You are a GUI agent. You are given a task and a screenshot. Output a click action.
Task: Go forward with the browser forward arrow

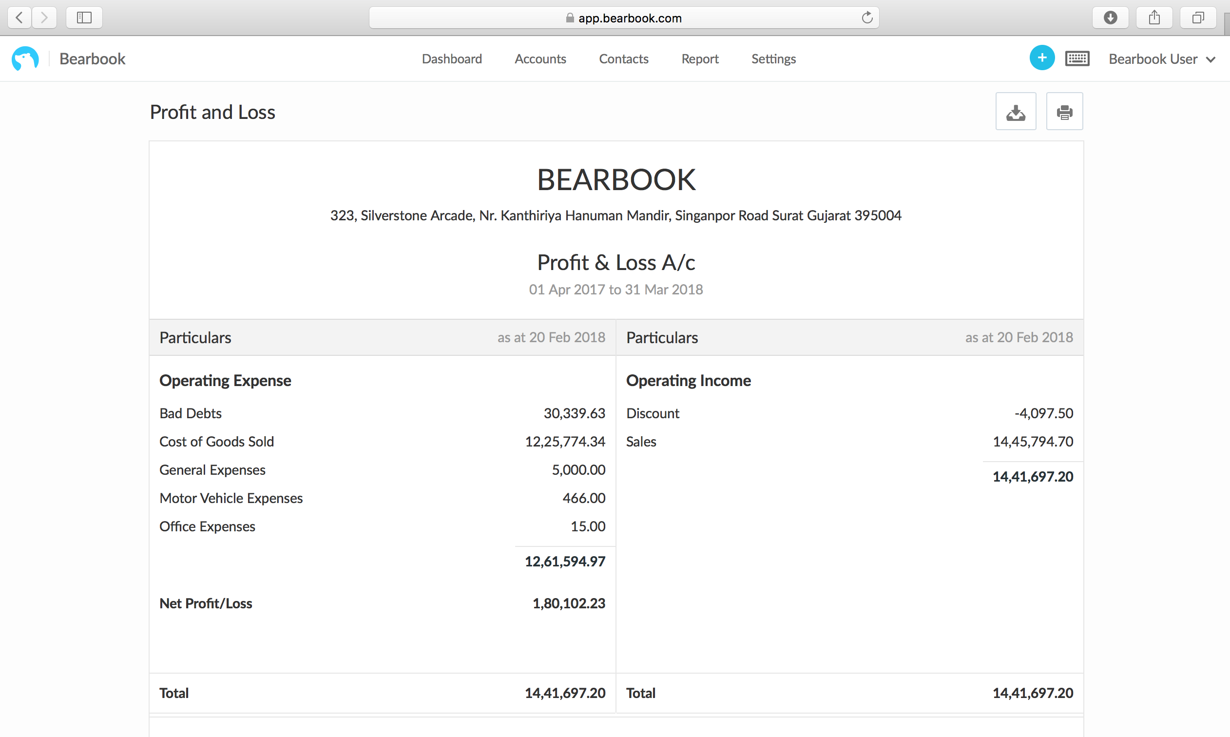[x=45, y=18]
